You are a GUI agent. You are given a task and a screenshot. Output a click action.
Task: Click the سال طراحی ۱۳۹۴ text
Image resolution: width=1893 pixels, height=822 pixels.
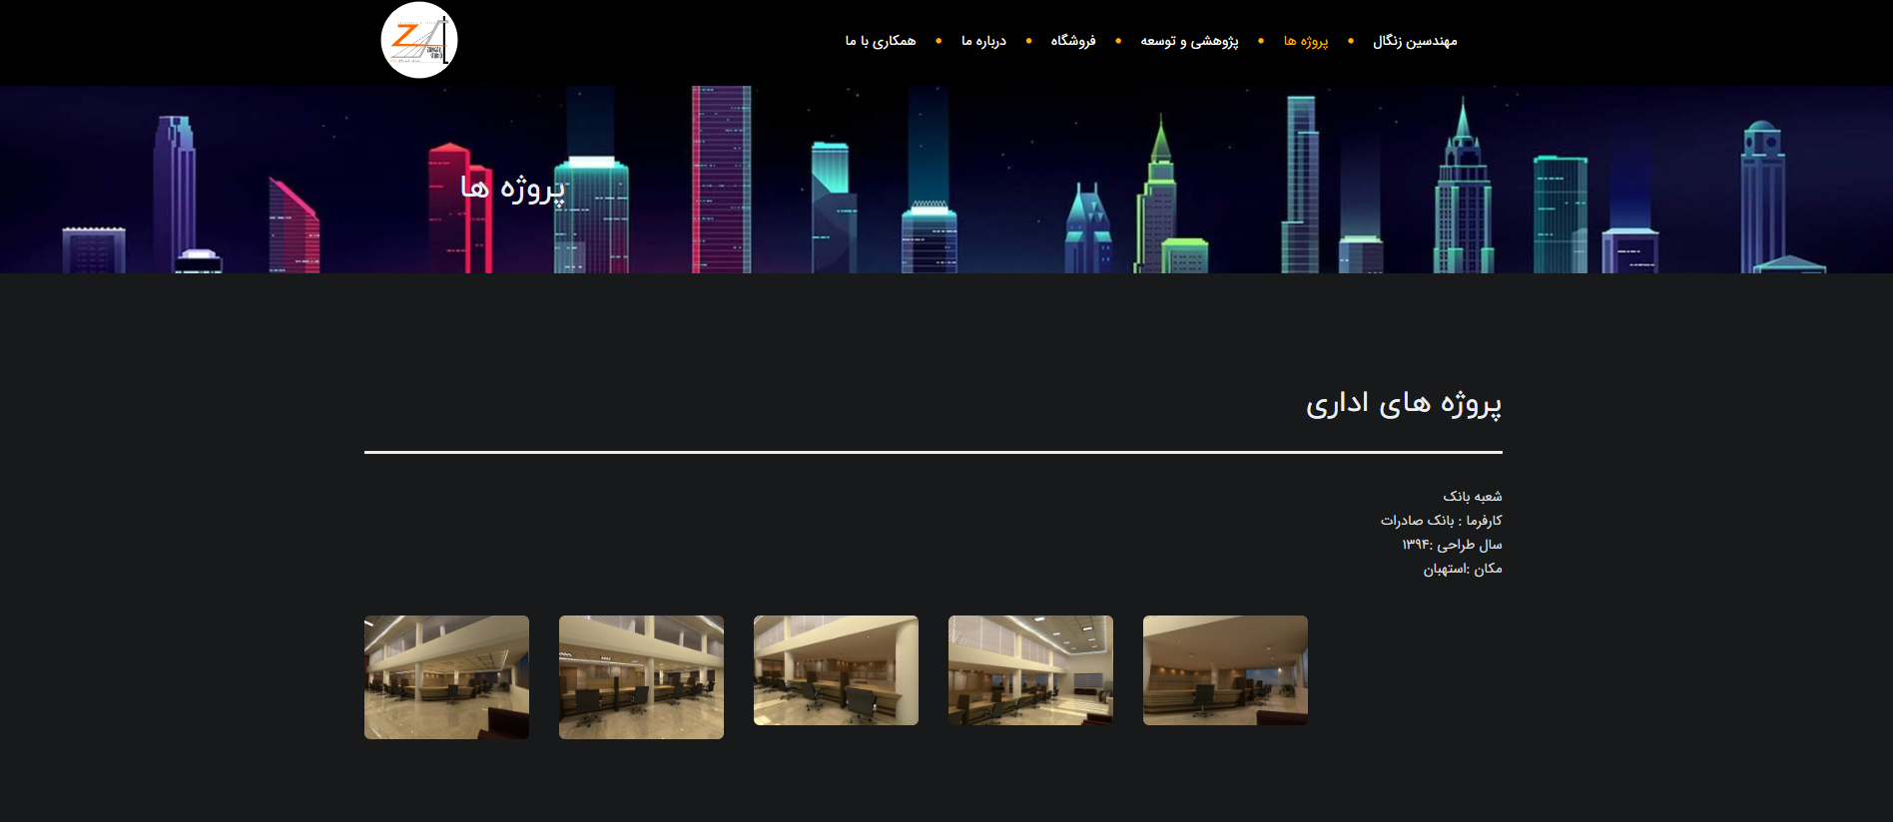(1452, 545)
